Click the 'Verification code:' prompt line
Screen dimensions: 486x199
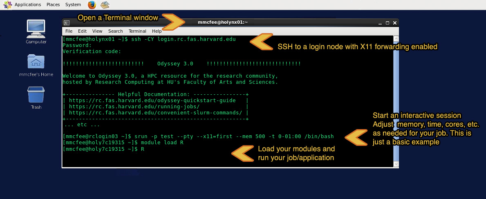[92, 51]
